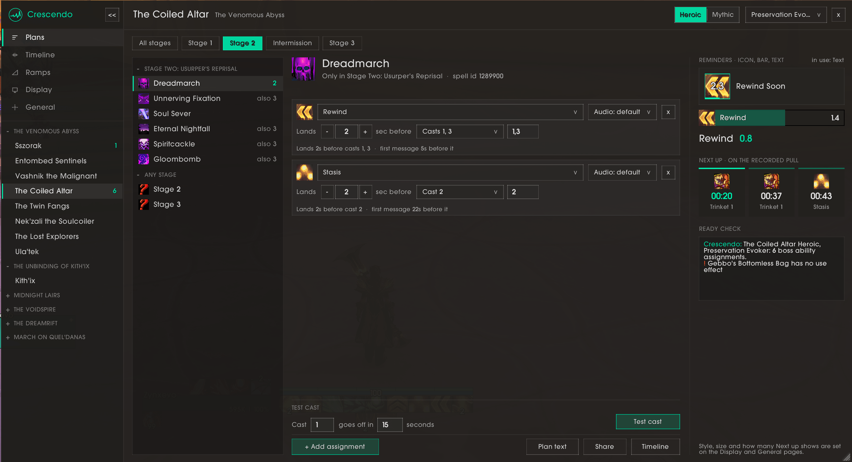Collapse The Venomous Abyss section
This screenshot has width=852, height=462.
(x=46, y=131)
